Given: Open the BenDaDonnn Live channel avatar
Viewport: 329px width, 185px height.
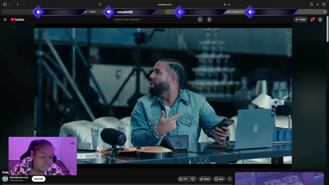Looking at the screenshot, I should (5, 179).
